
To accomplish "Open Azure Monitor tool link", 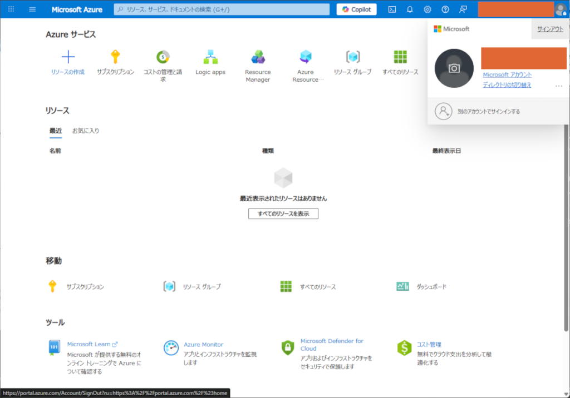I will coord(203,344).
